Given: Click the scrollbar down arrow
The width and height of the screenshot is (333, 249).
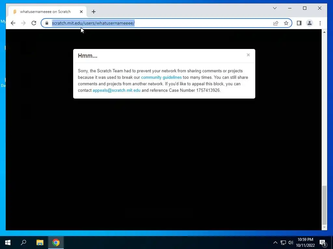Looking at the screenshot, I should tap(324, 227).
